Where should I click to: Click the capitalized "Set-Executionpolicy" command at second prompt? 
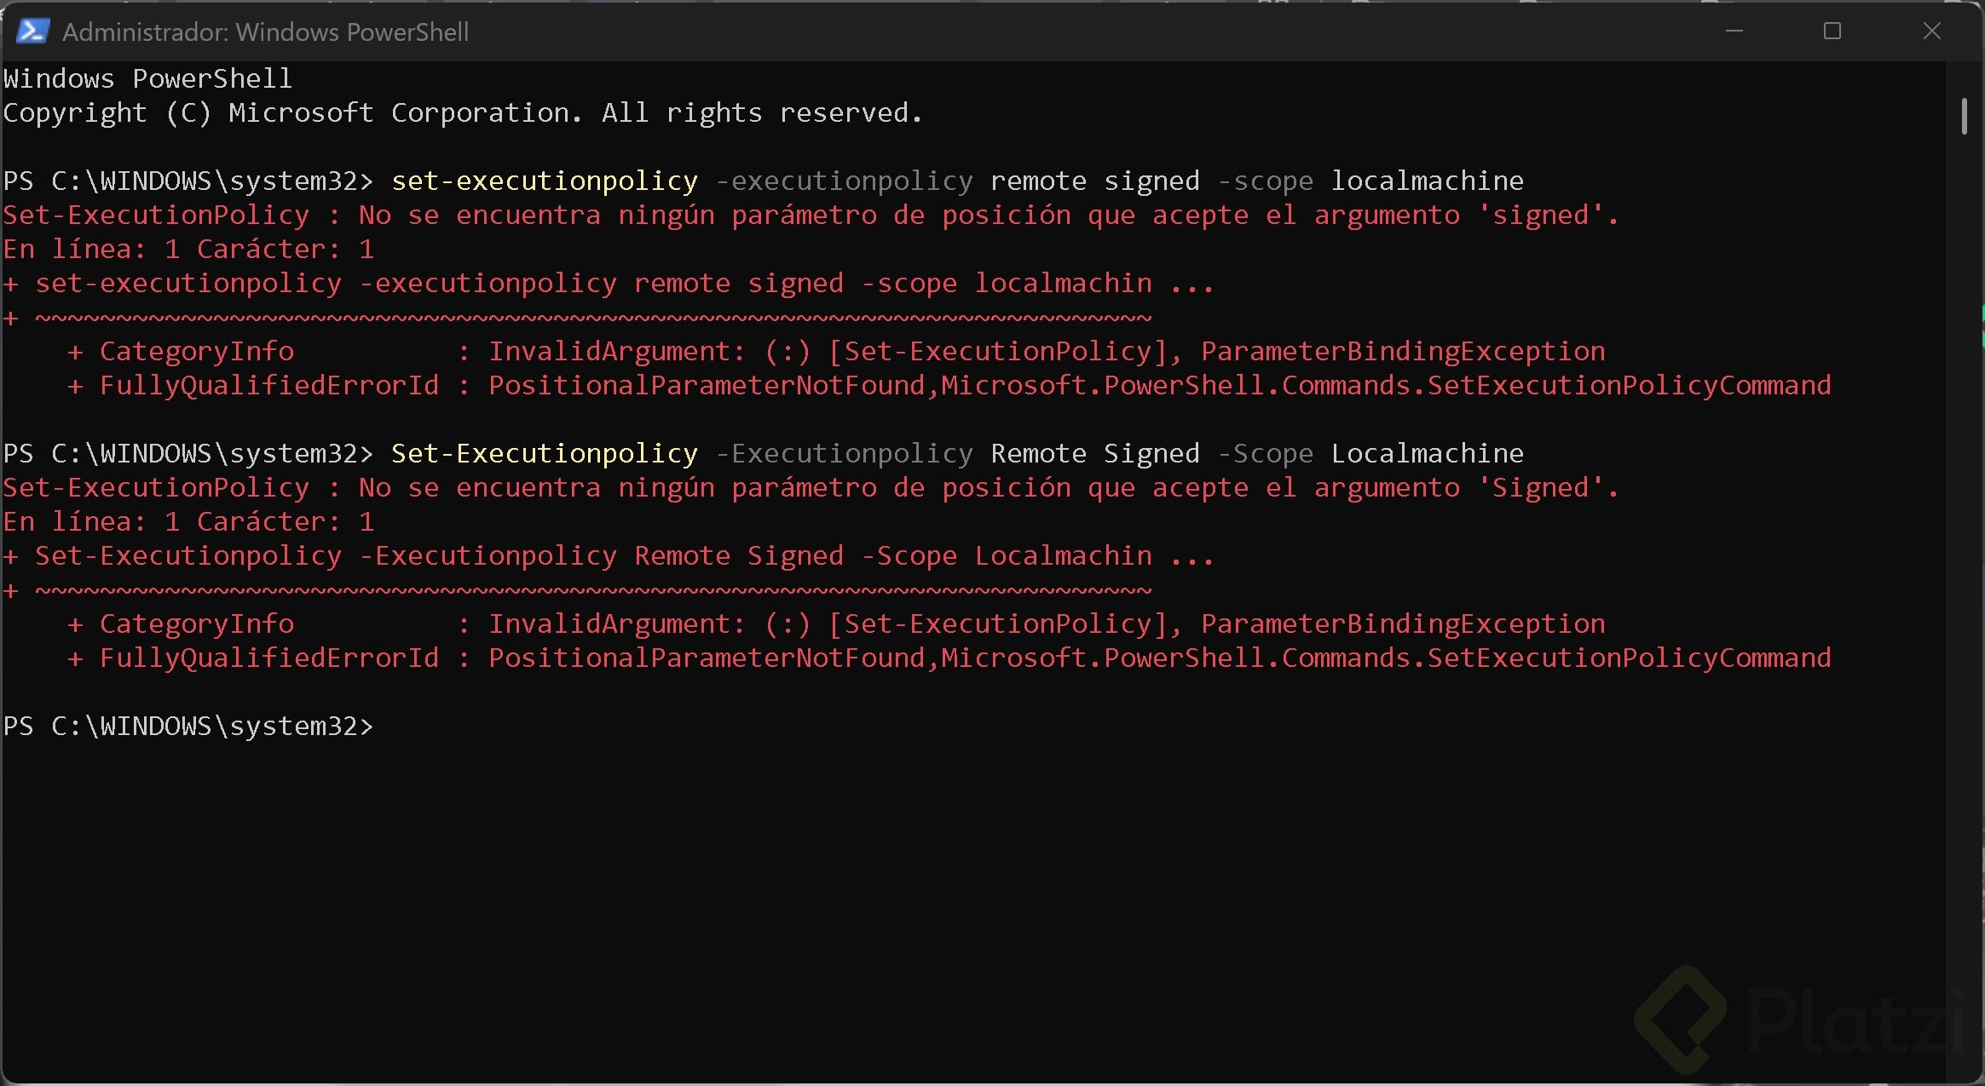545,453
